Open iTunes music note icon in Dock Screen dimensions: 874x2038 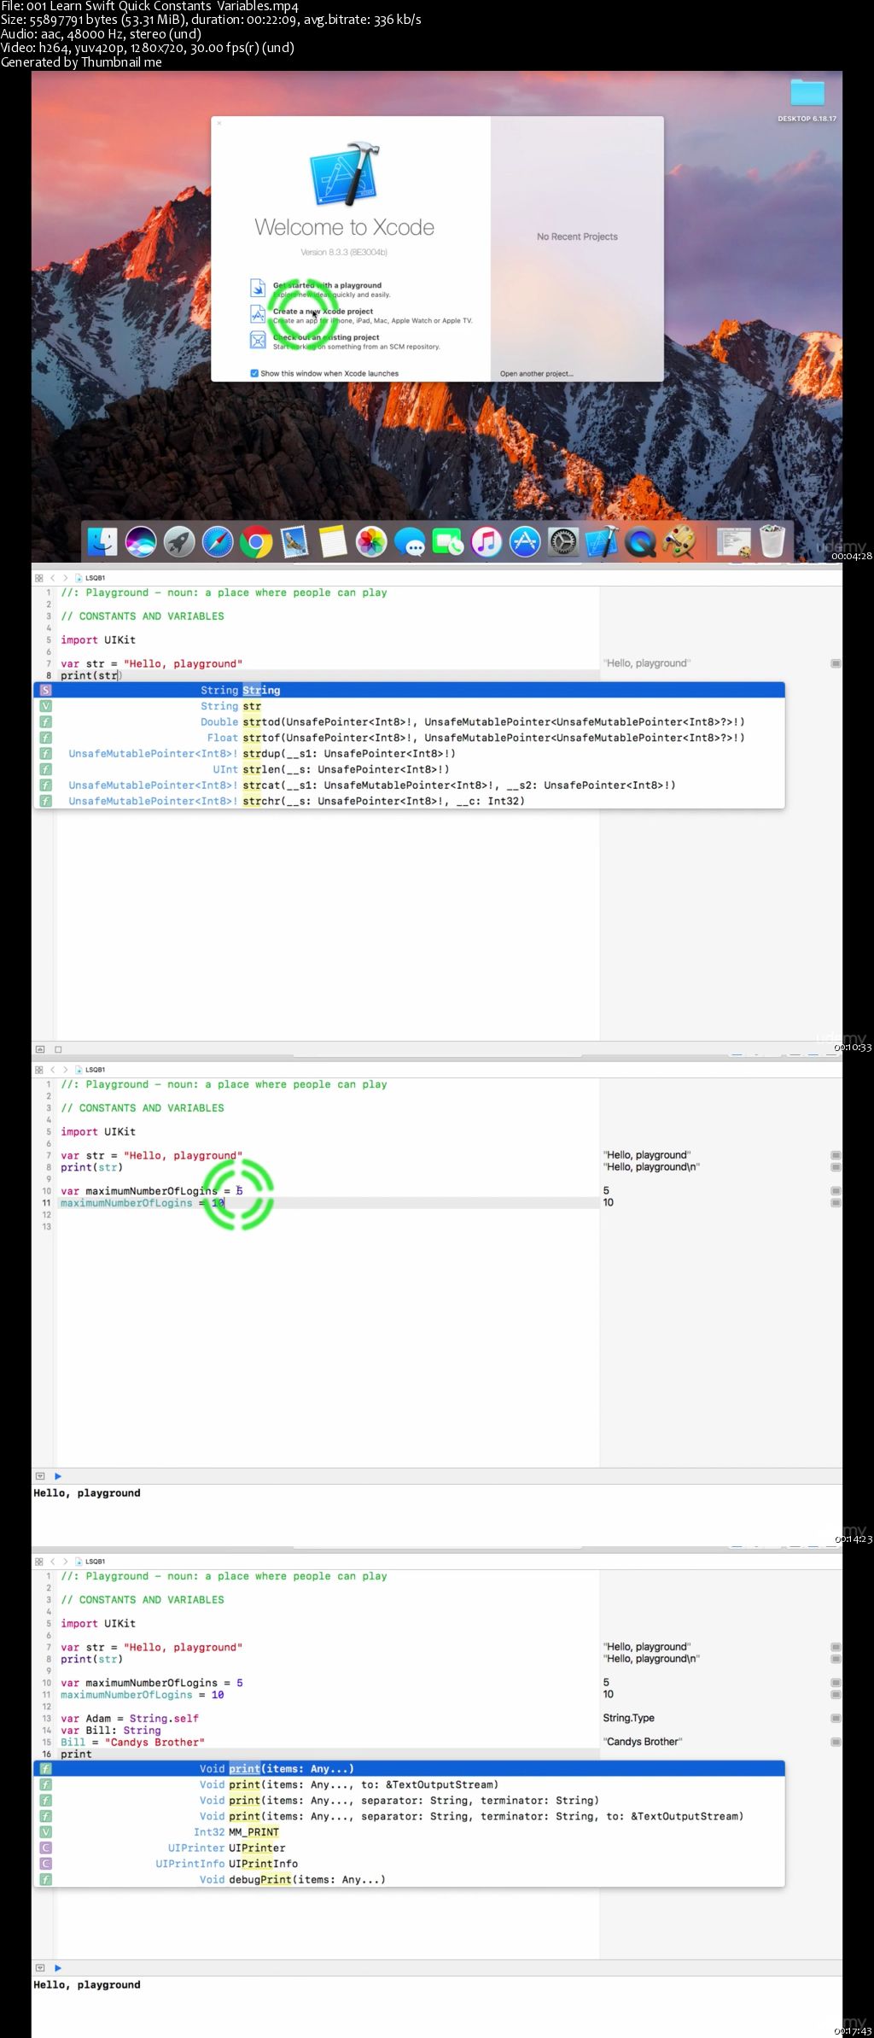[x=487, y=542]
